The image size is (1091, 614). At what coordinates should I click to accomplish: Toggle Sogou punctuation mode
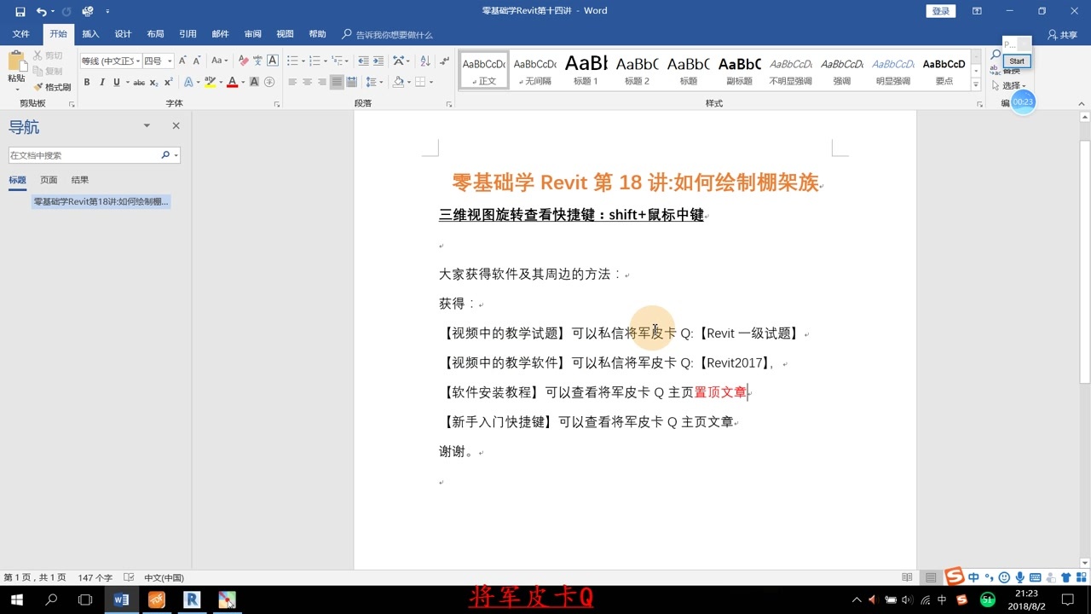pyautogui.click(x=989, y=577)
